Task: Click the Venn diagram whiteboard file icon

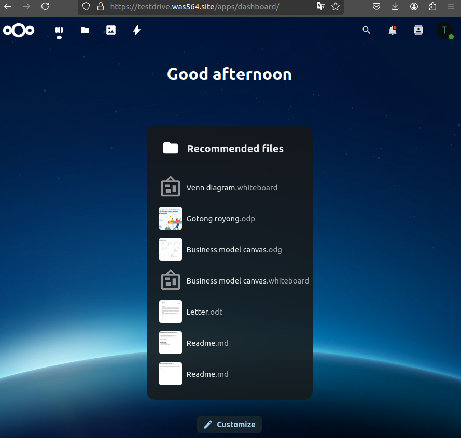Action: [171, 187]
